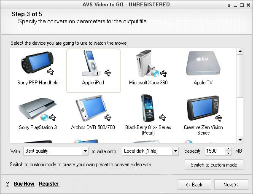Click the Register link
The image size is (253, 194).
(49, 184)
